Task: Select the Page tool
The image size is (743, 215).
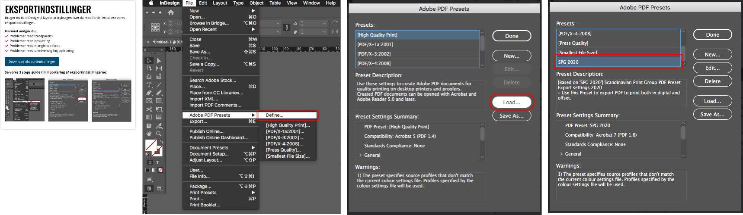Action: click(x=149, y=68)
